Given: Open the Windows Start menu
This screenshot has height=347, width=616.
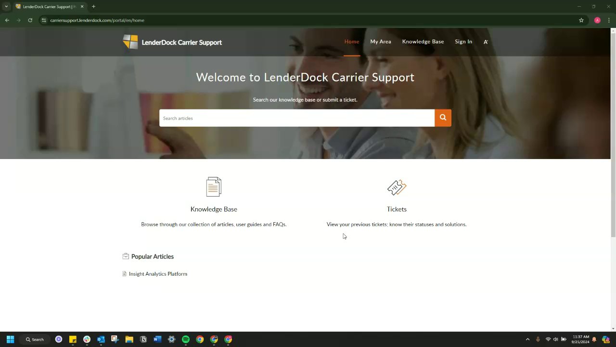Looking at the screenshot, I should [x=10, y=339].
